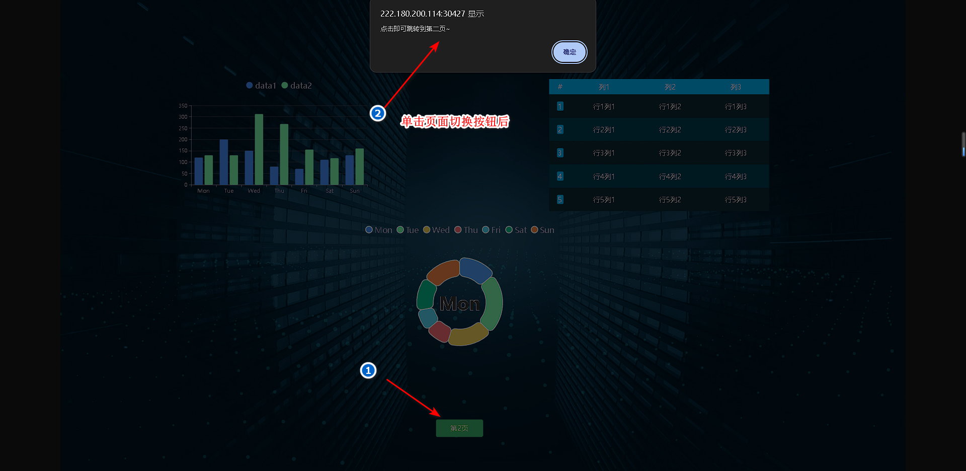The width and height of the screenshot is (966, 471).
Task: Click the 行2列2 table cell
Action: (670, 130)
